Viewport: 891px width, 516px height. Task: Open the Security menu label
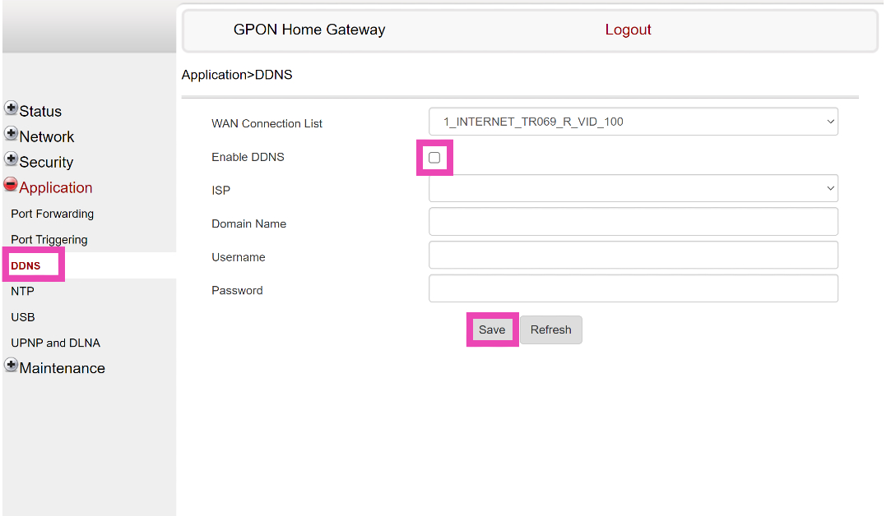tap(46, 163)
